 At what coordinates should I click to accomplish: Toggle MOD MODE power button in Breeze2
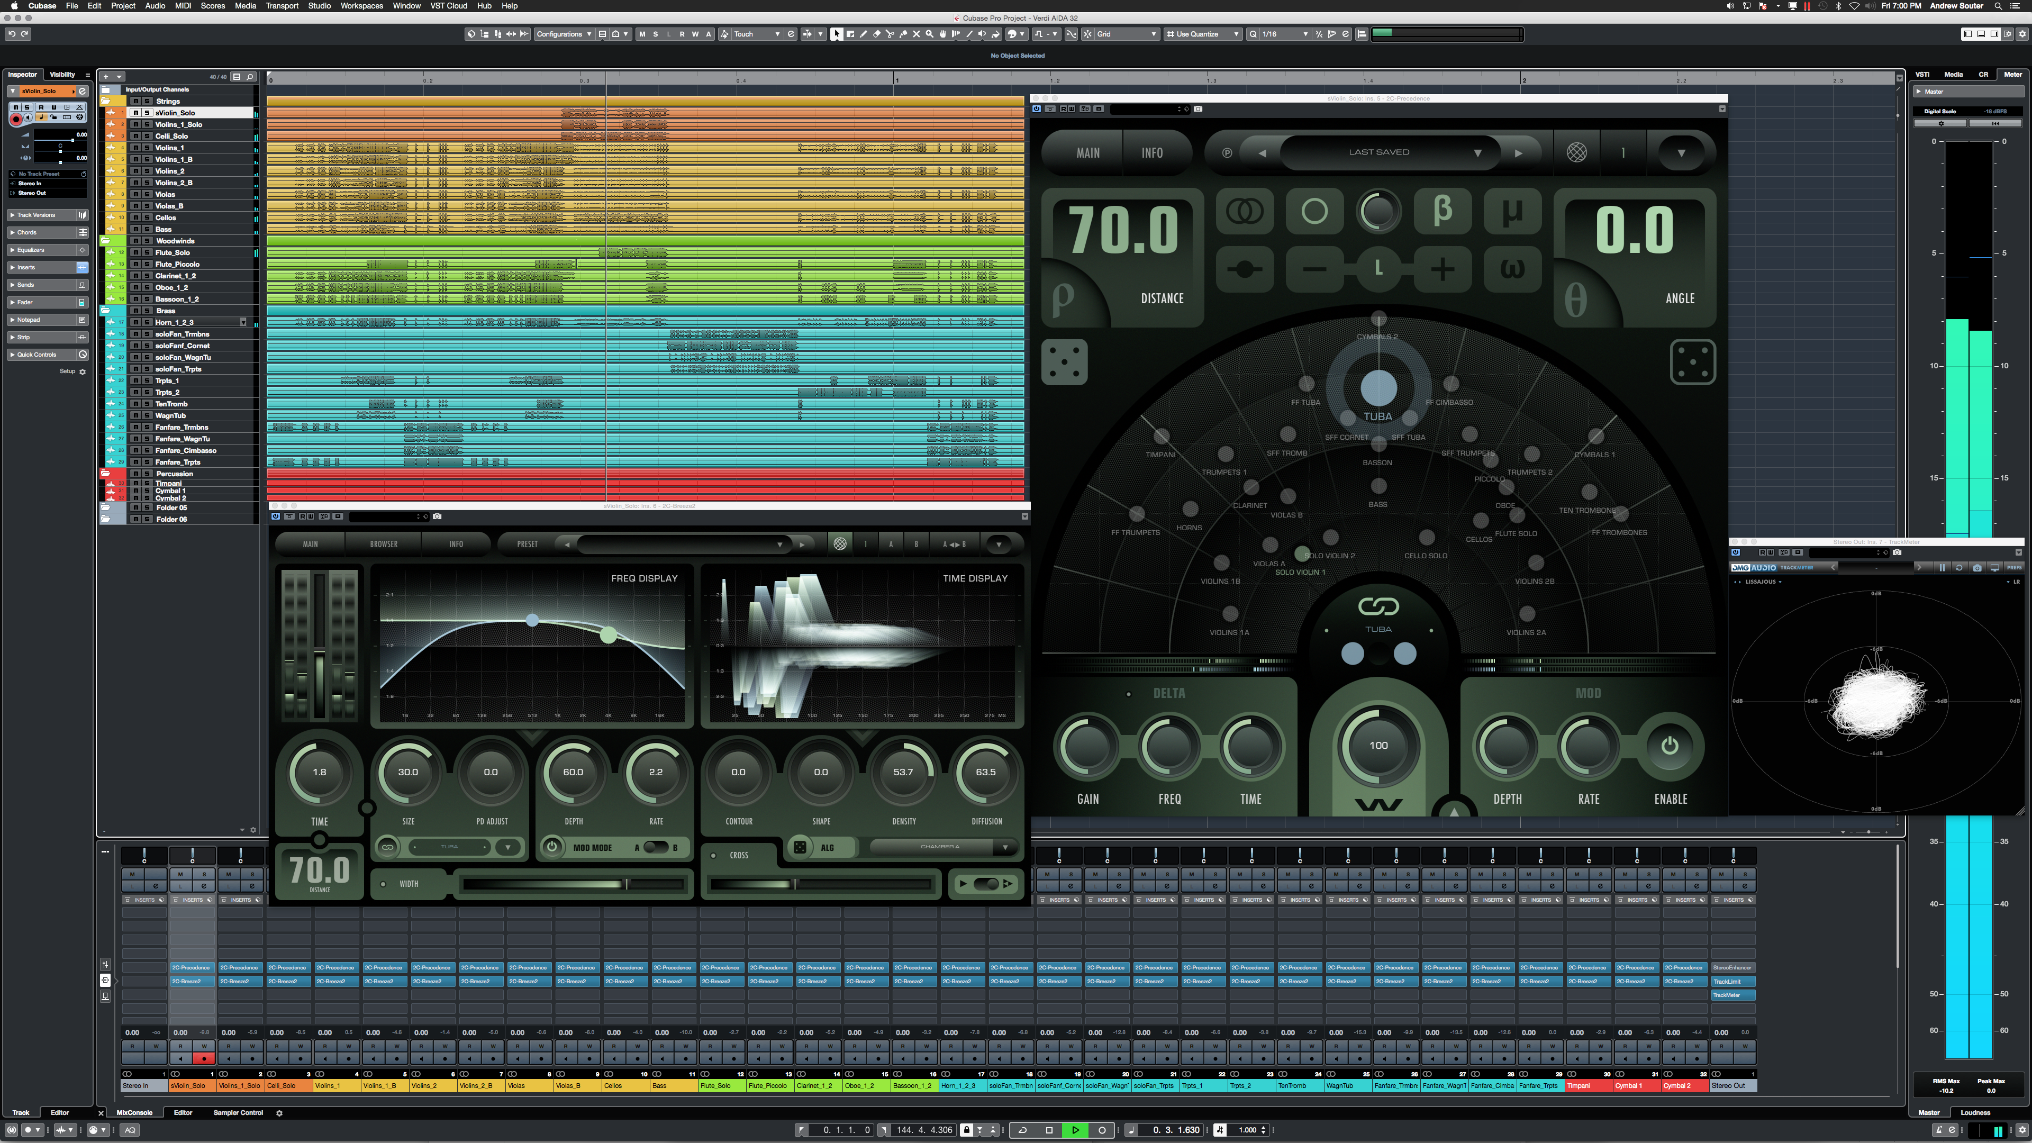(552, 847)
